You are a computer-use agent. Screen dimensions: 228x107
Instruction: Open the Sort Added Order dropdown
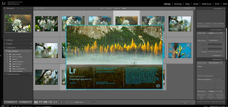click(79, 102)
